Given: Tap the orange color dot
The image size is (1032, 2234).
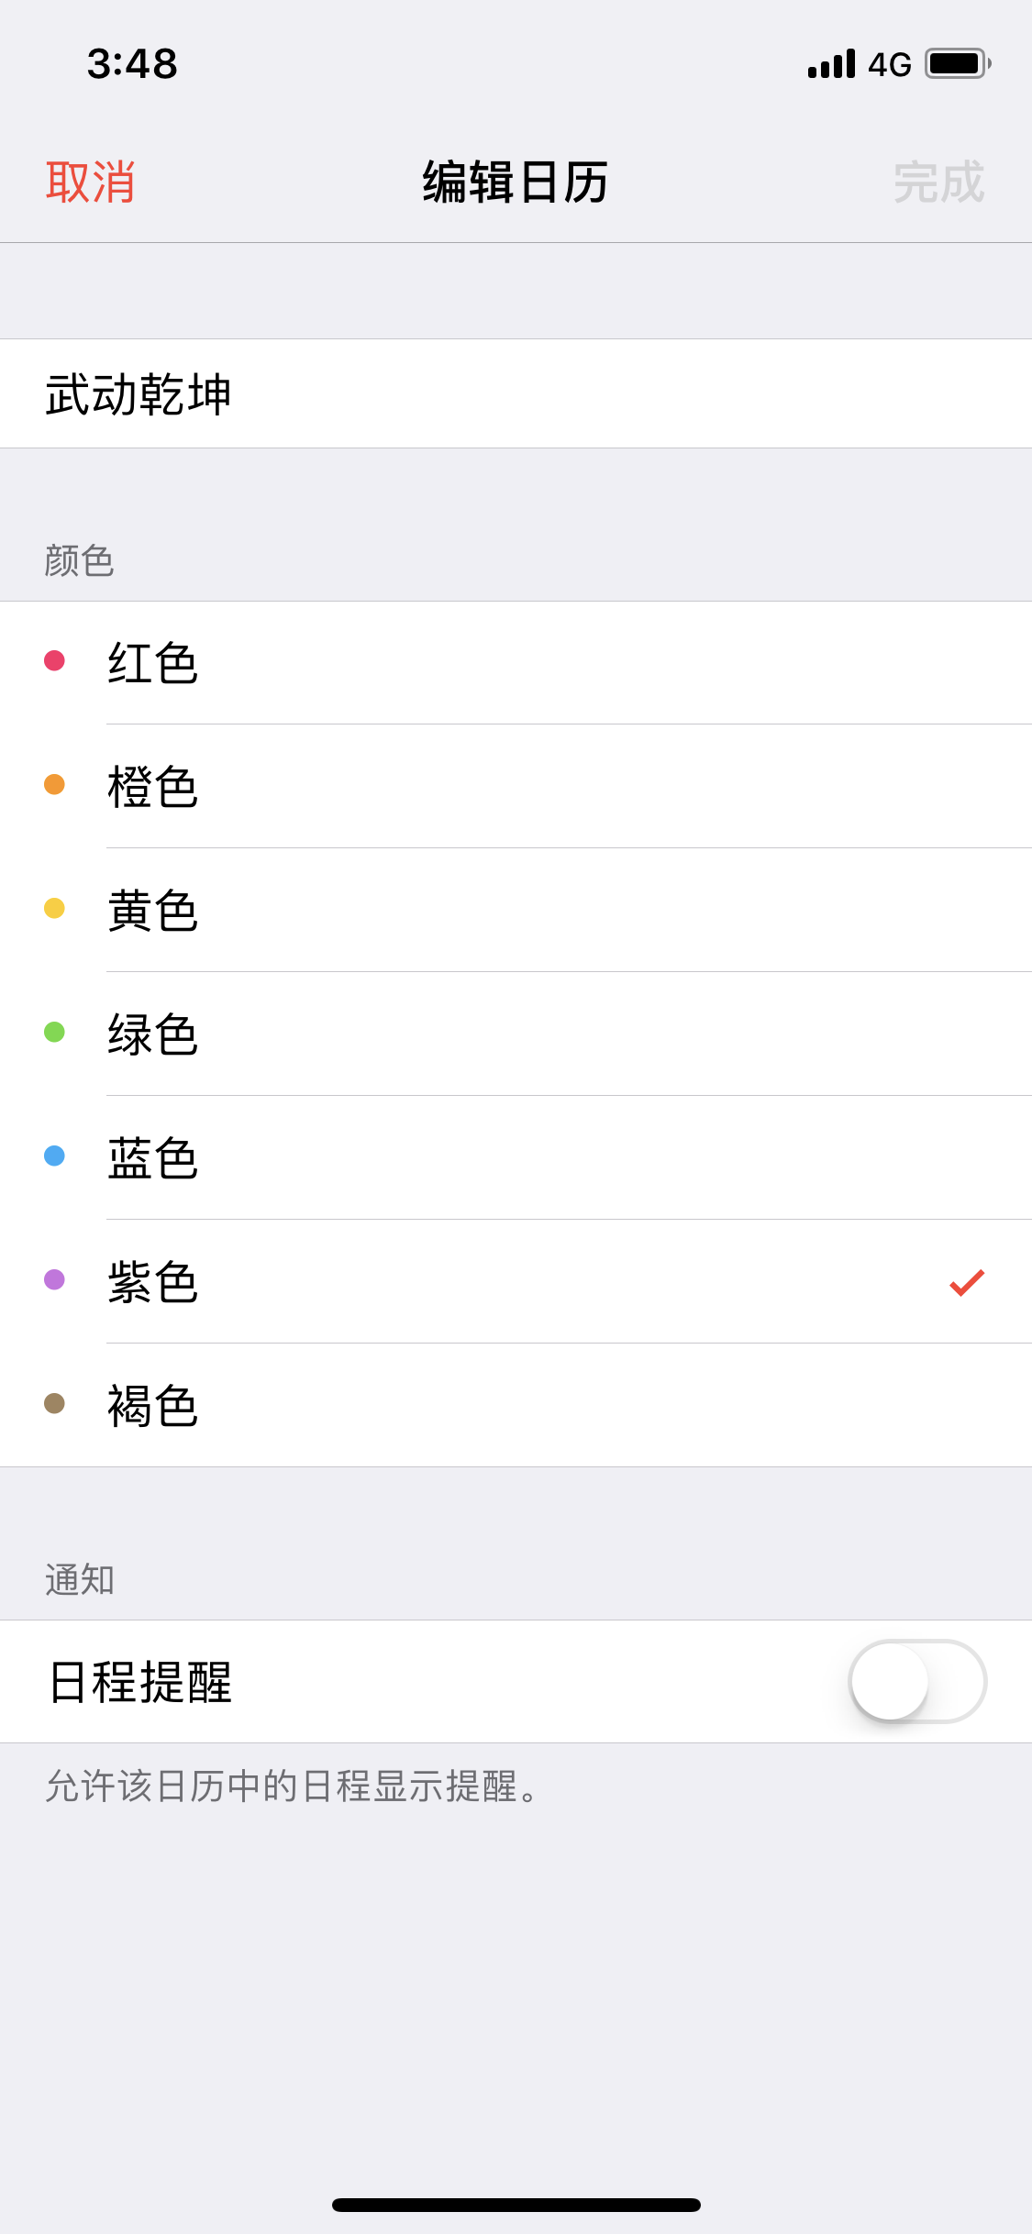Looking at the screenshot, I should point(55,785).
